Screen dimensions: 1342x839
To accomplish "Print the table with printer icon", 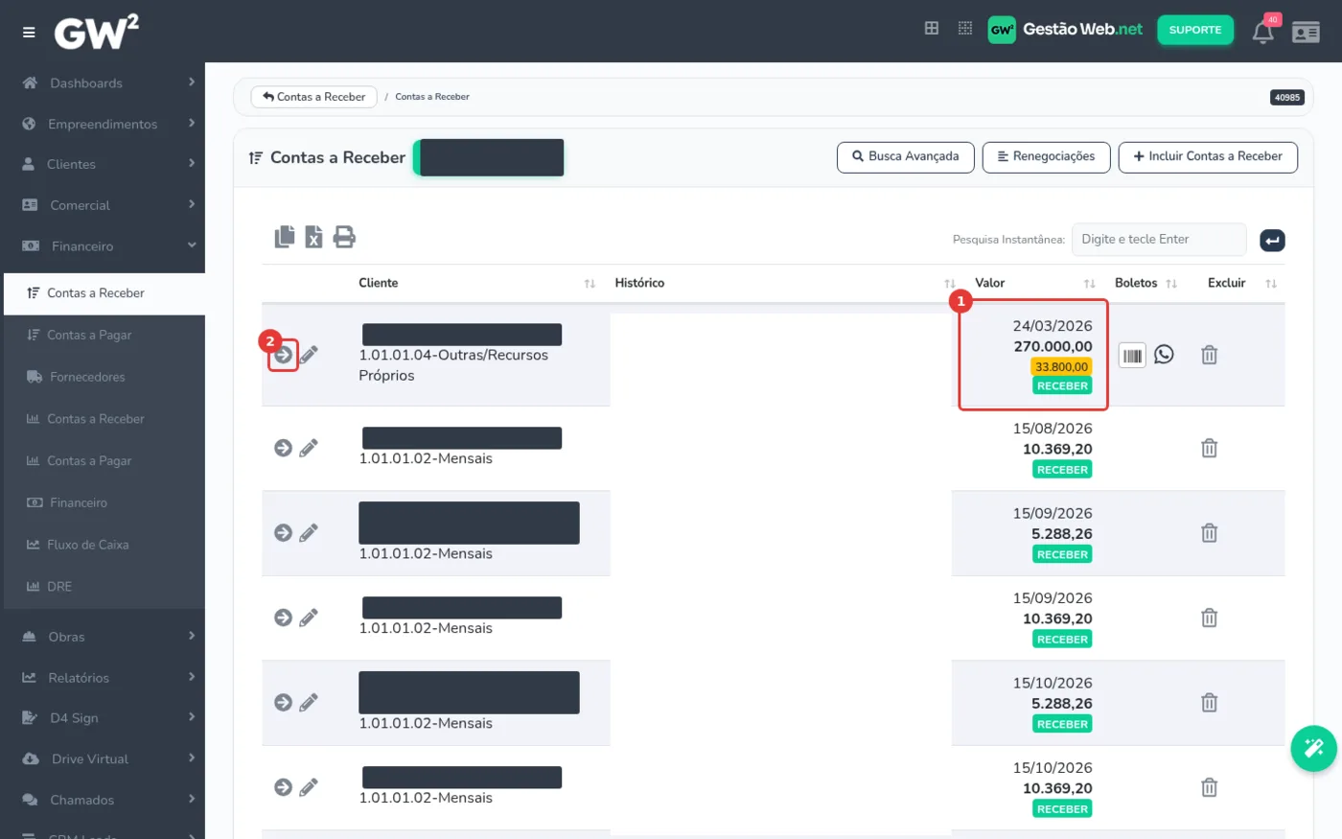I will click(x=344, y=237).
